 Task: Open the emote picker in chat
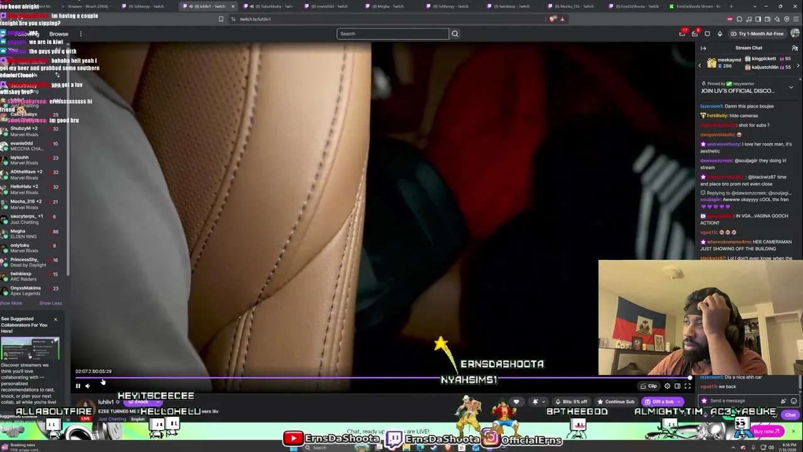[x=794, y=401]
